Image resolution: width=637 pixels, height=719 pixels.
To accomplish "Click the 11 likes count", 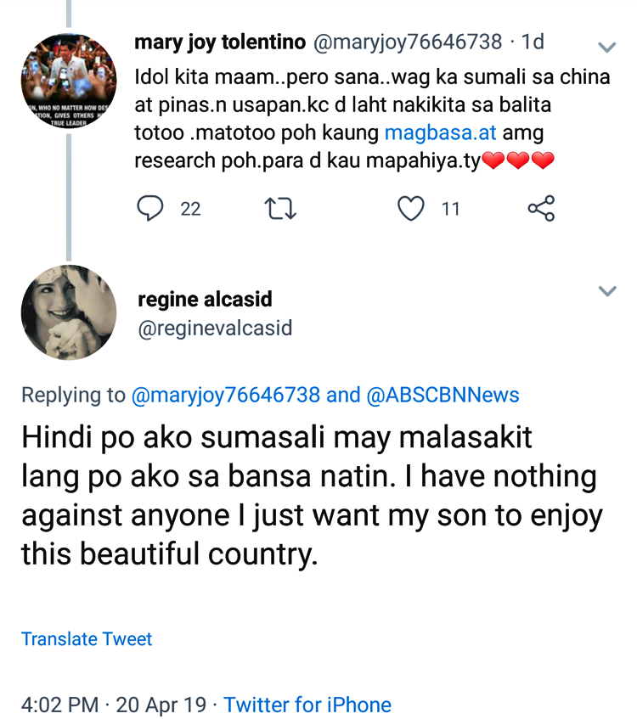I will [450, 209].
